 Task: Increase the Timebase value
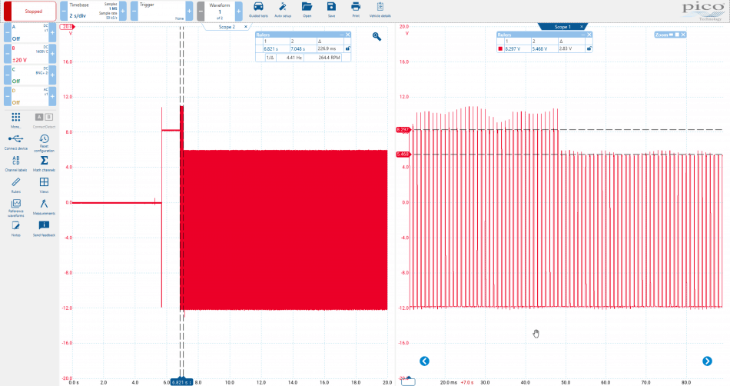point(123,12)
